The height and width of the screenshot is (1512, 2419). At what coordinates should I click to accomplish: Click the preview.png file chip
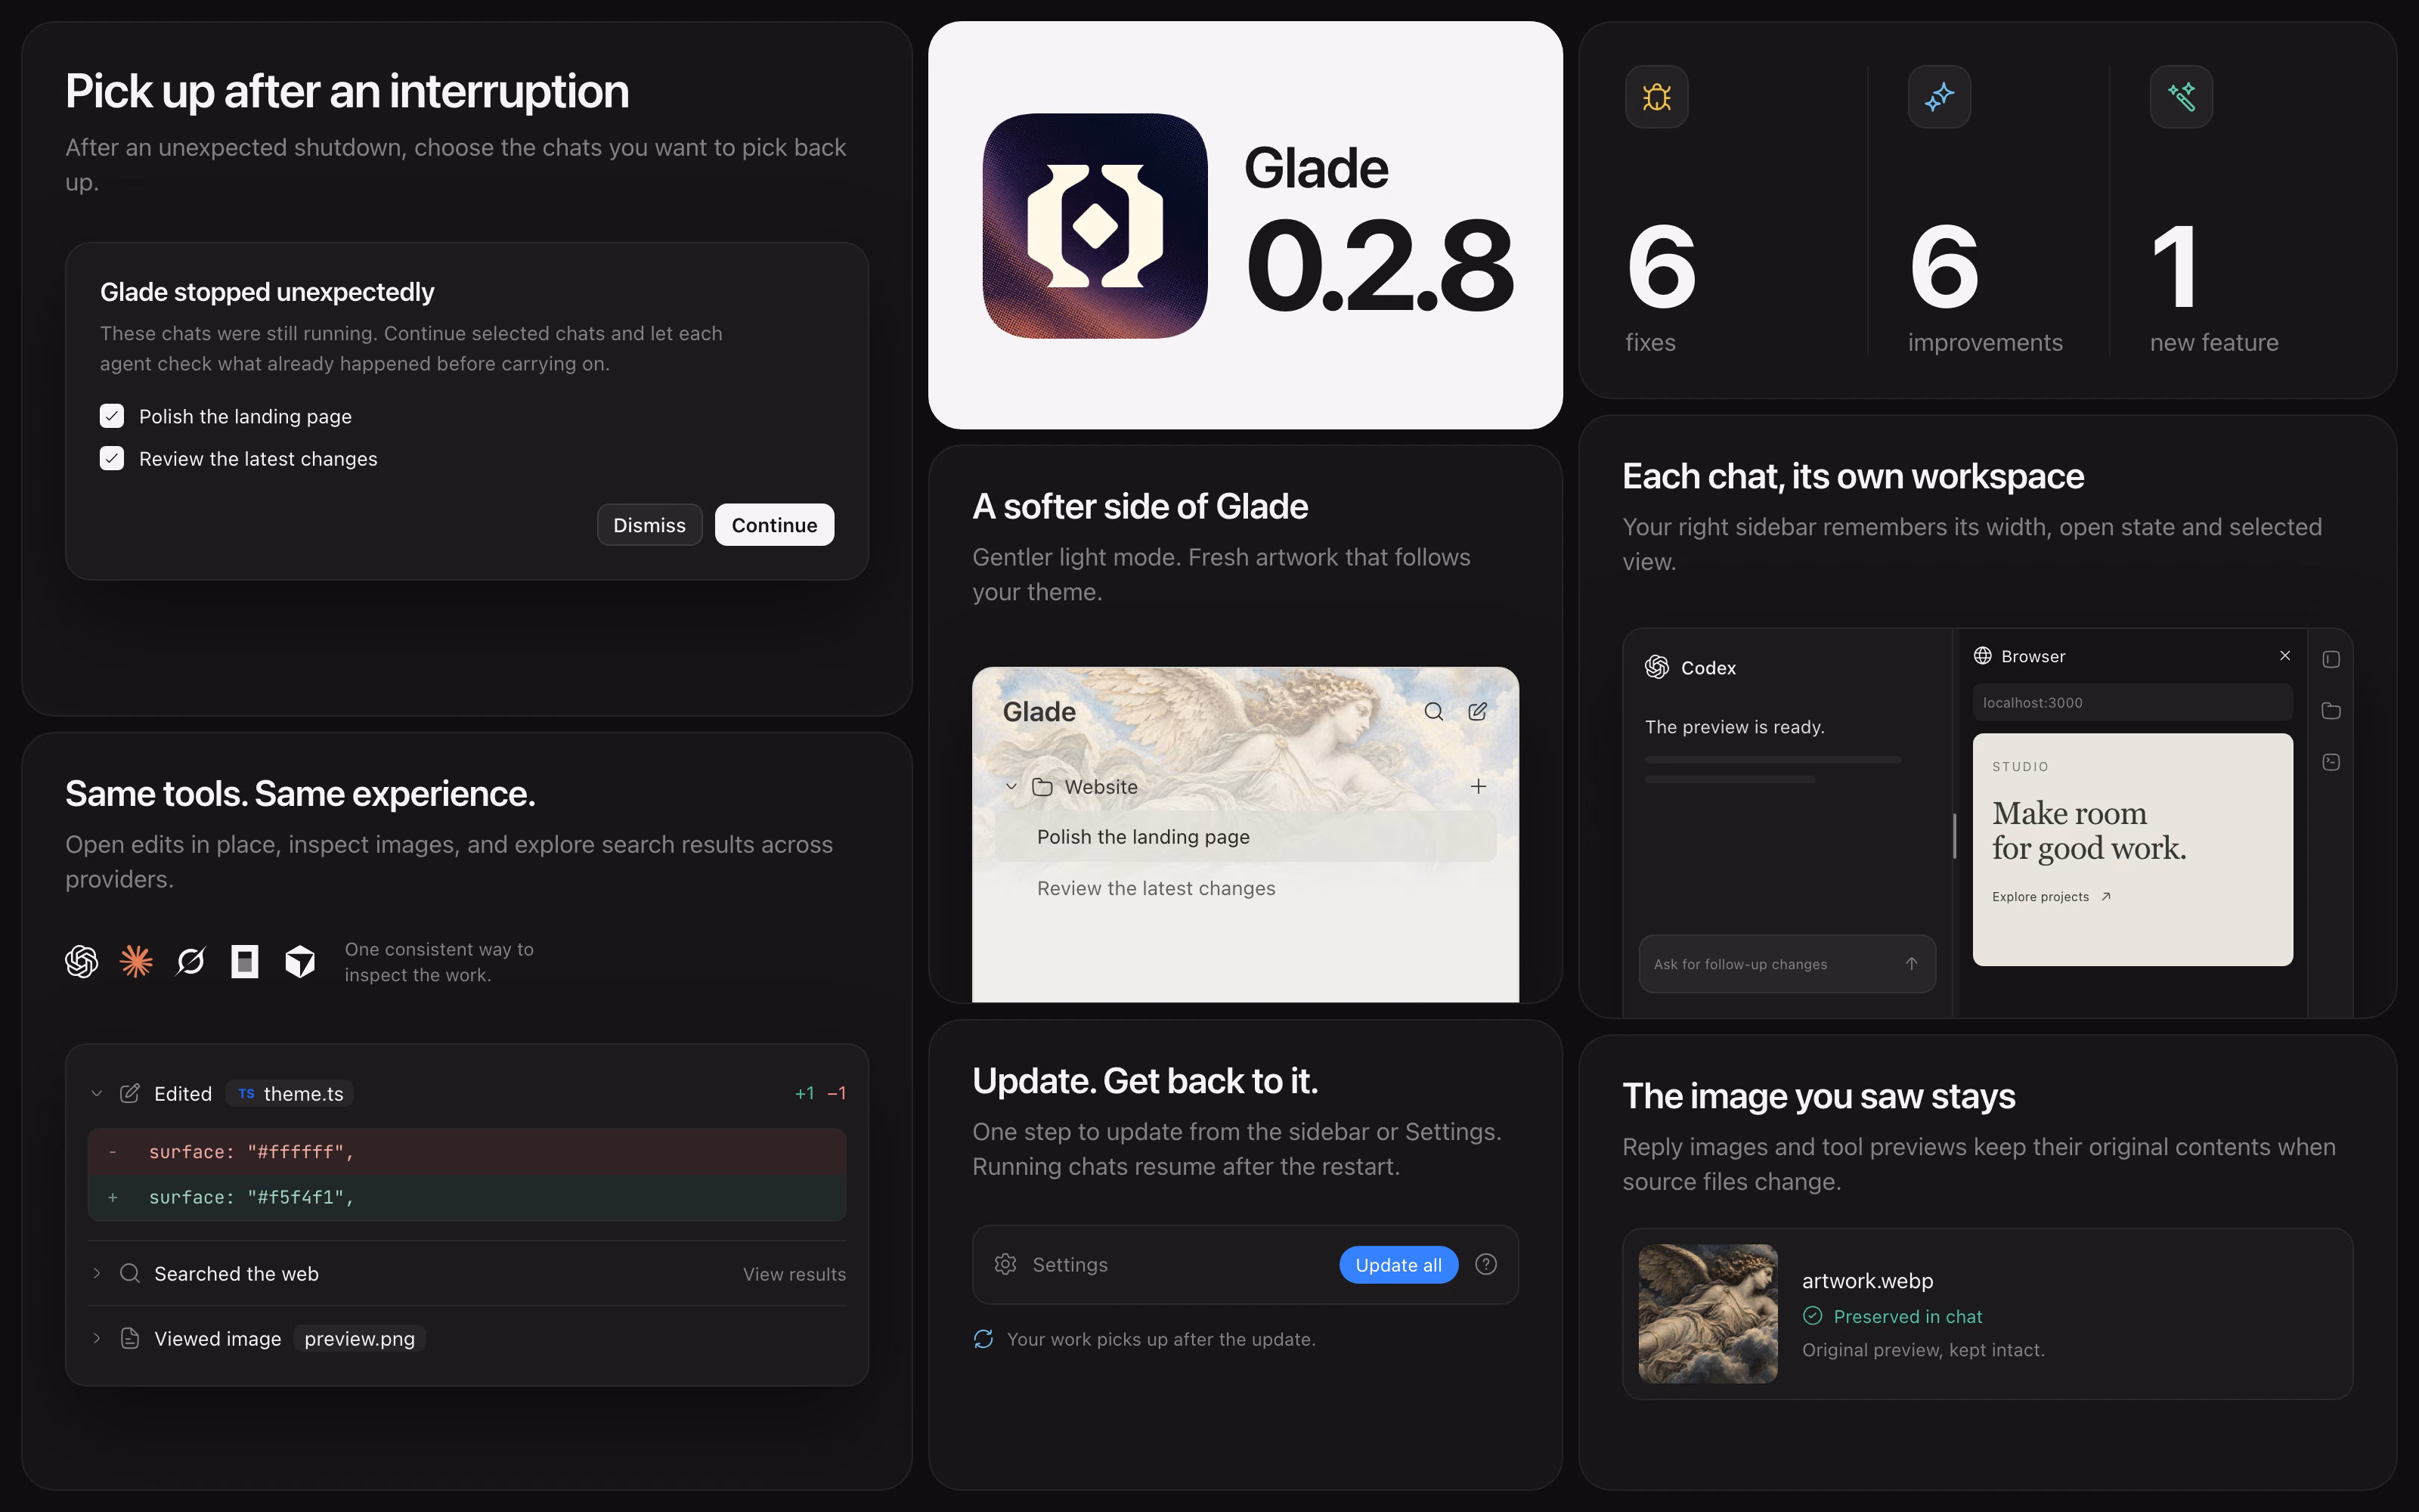[360, 1339]
